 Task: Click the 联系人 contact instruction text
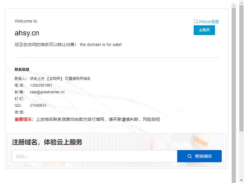(x=60, y=79)
